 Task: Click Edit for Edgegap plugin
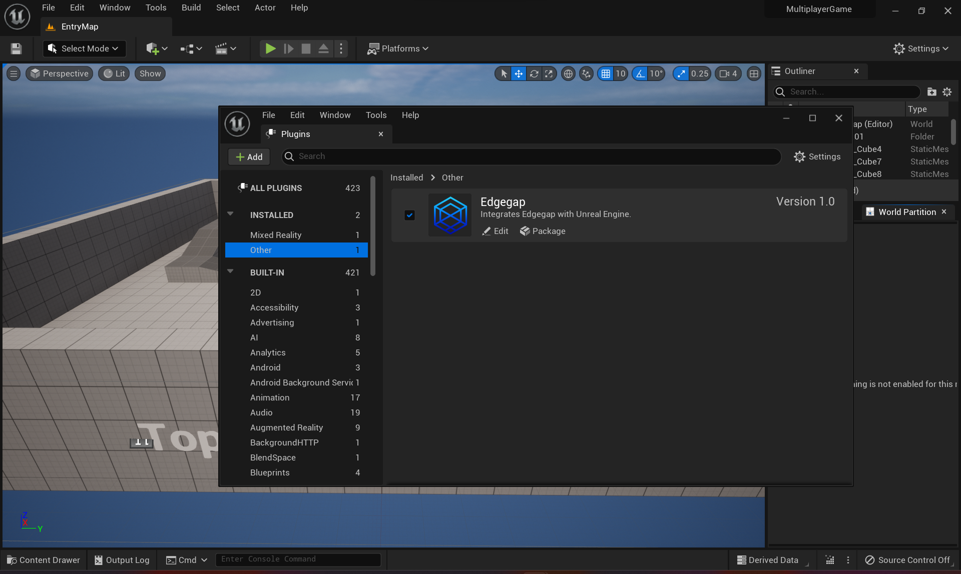(x=495, y=231)
